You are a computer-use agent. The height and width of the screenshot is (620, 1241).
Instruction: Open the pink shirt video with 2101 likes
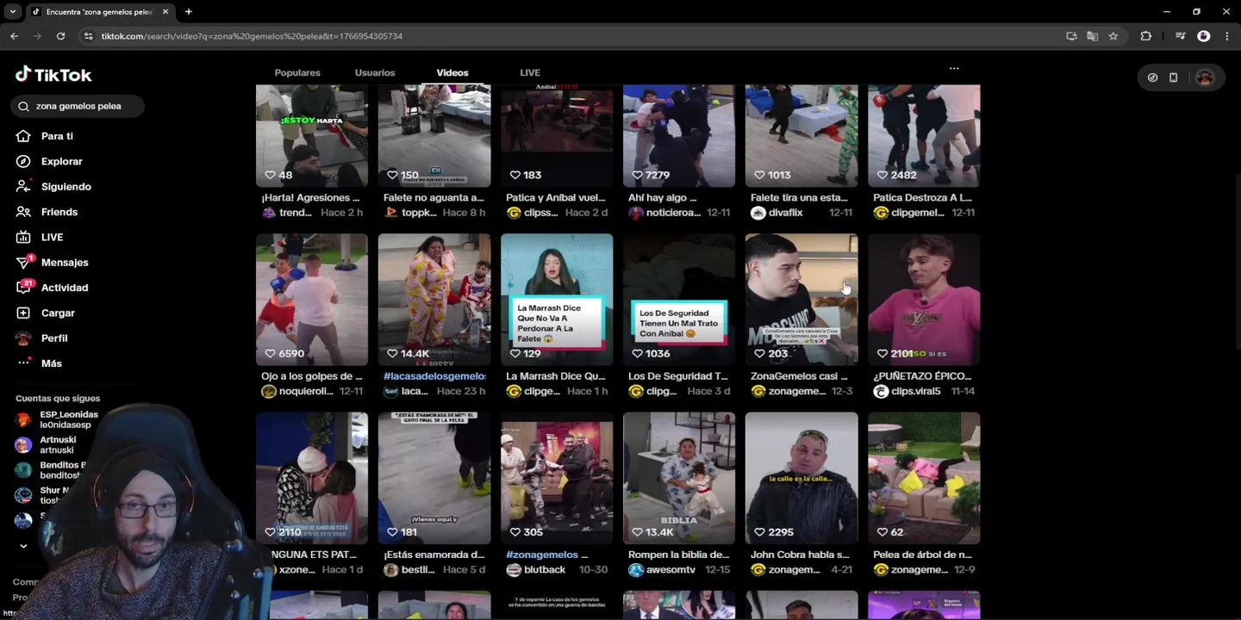coord(924,300)
